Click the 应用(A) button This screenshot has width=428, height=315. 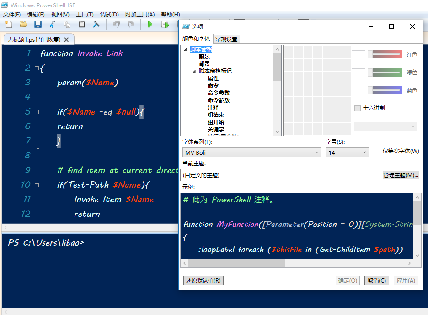pyautogui.click(x=406, y=280)
